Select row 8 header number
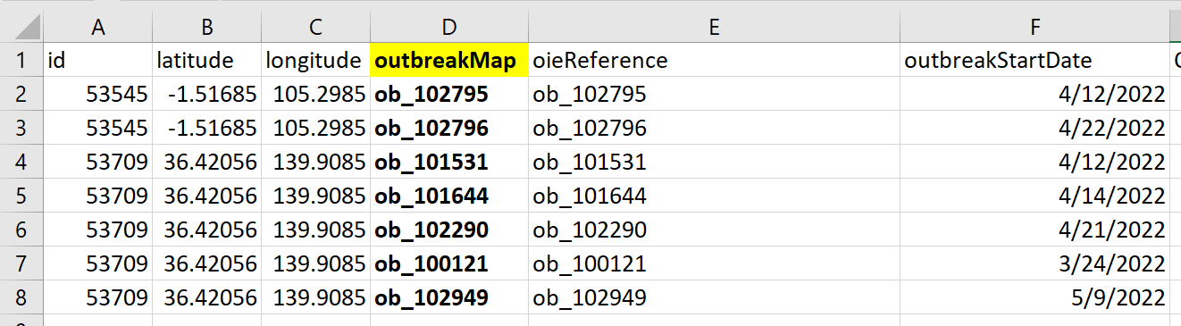The height and width of the screenshot is (326, 1181). (21, 297)
